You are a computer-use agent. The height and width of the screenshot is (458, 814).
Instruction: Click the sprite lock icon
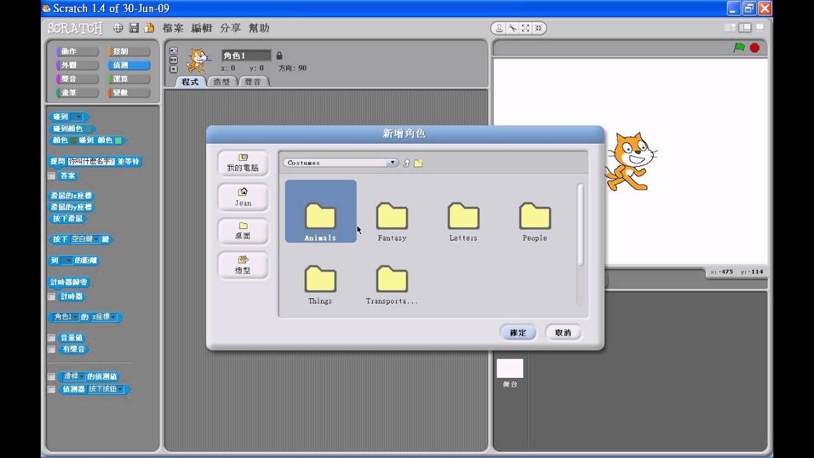[x=279, y=55]
